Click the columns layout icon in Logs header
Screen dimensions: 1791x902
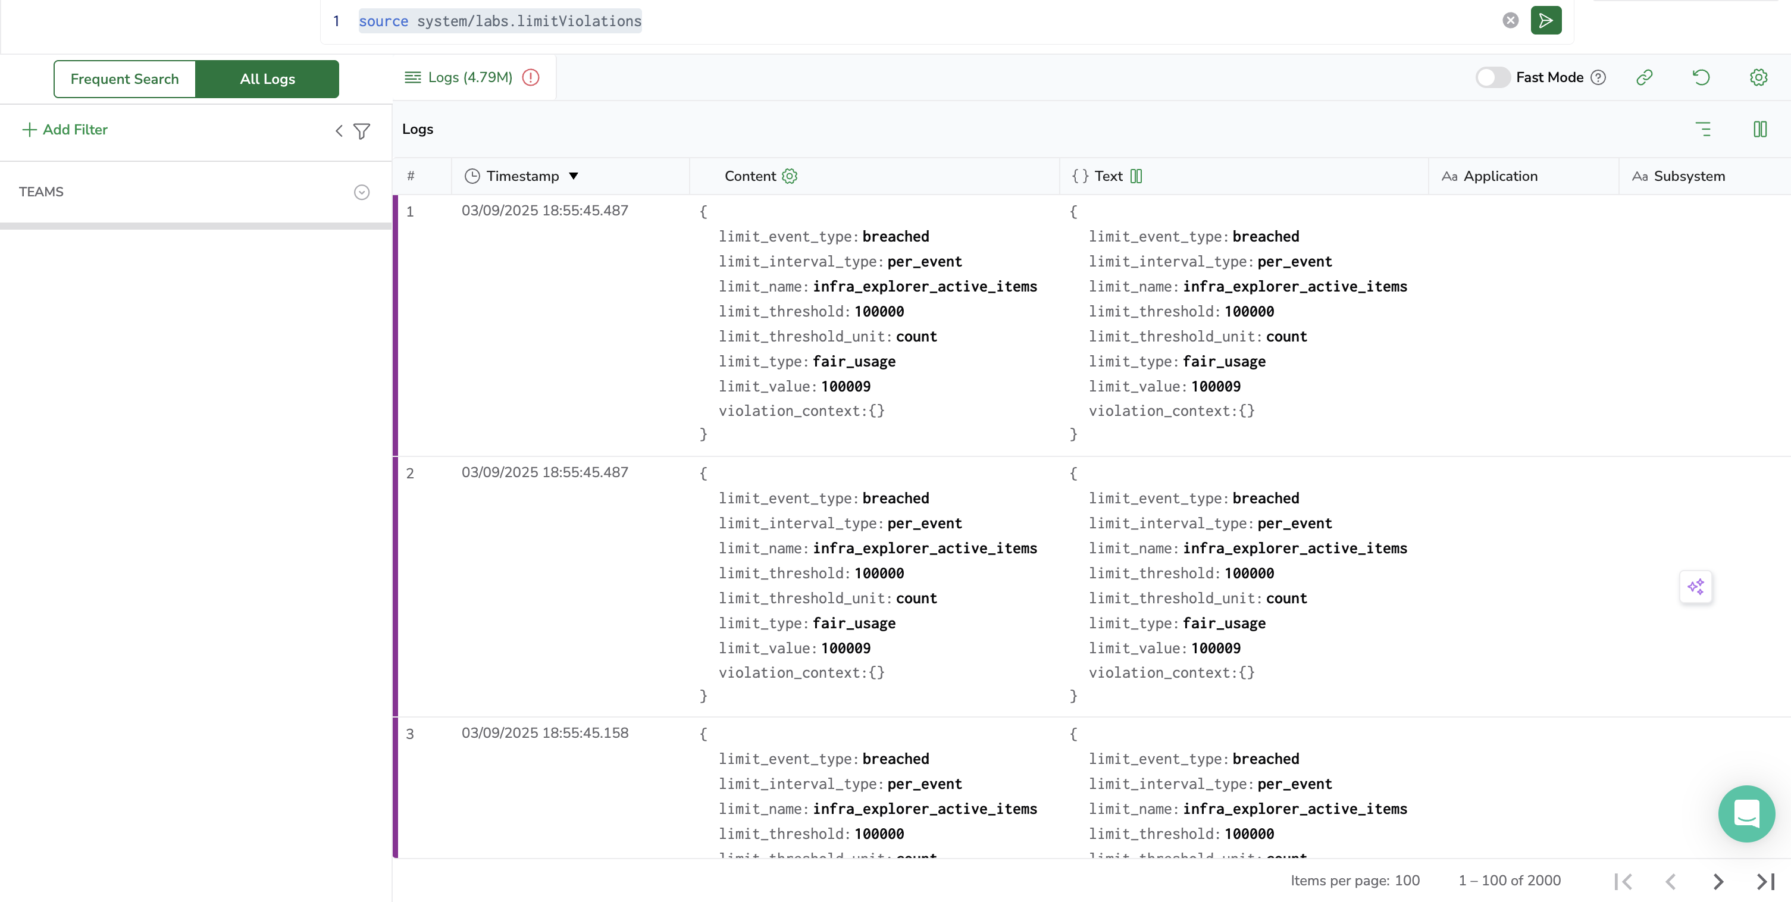1759,129
